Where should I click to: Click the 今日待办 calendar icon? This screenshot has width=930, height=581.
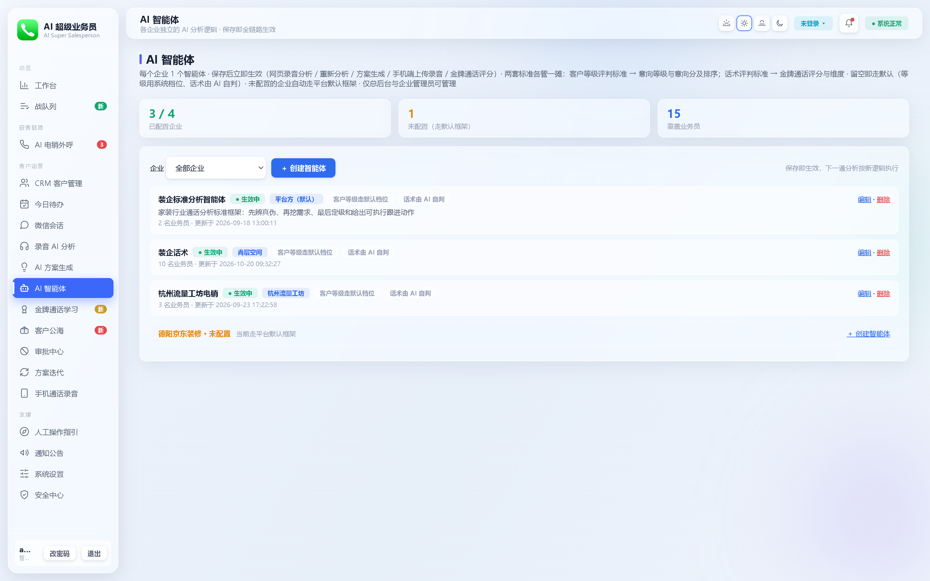click(24, 204)
